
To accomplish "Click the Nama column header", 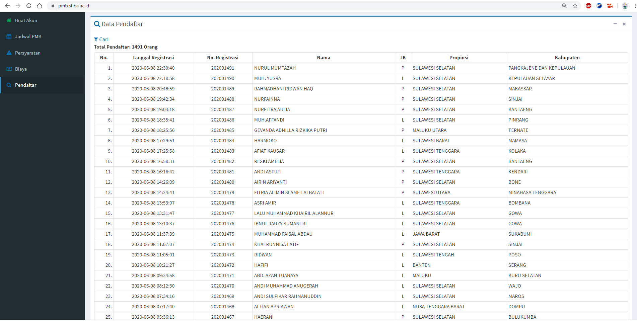I will (x=324, y=58).
